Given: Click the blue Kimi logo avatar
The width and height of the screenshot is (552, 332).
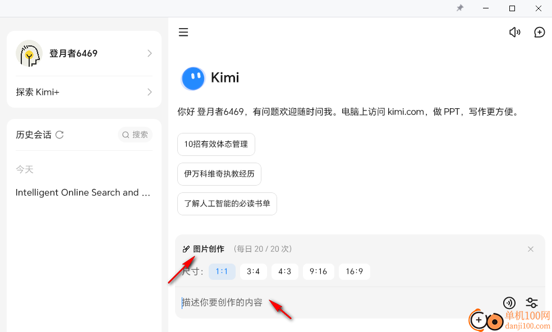Looking at the screenshot, I should [x=193, y=78].
